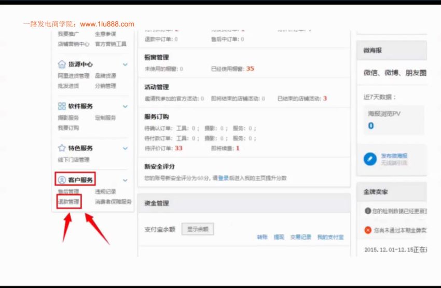Open 消费者保障服务 in the sidebar

(x=113, y=202)
